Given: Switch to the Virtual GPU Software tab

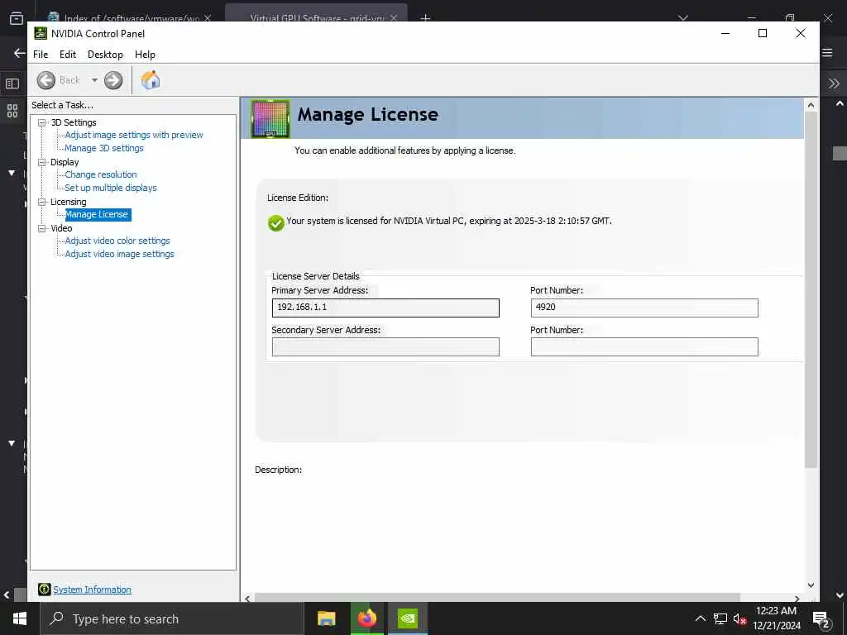Looking at the screenshot, I should pyautogui.click(x=316, y=18).
